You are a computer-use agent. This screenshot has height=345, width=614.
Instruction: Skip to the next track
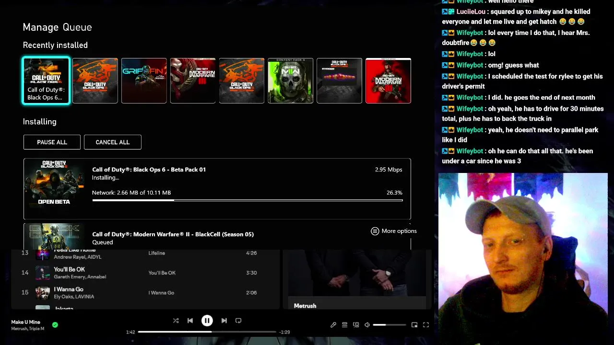[x=224, y=321]
